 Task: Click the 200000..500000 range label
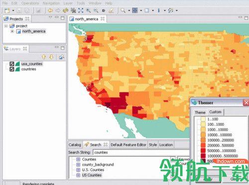coord(221,145)
